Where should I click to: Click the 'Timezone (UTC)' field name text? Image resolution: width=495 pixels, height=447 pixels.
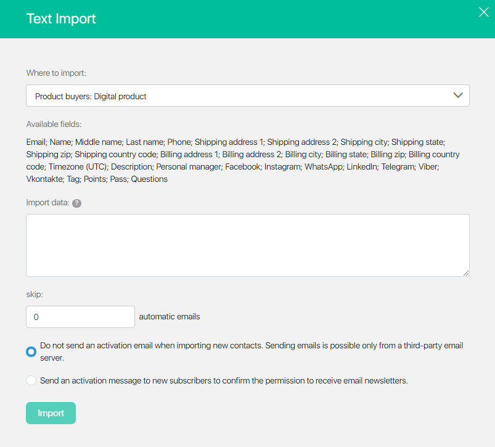(x=78, y=166)
